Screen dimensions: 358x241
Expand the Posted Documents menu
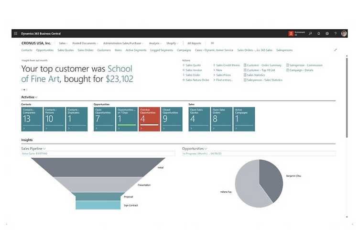click(85, 43)
